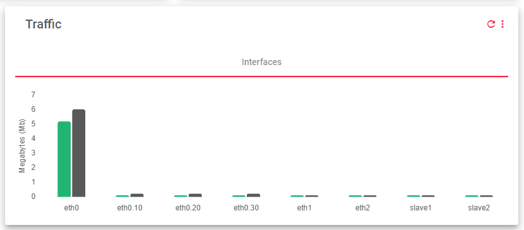Click the gray eth0.20 bar

tap(195, 195)
